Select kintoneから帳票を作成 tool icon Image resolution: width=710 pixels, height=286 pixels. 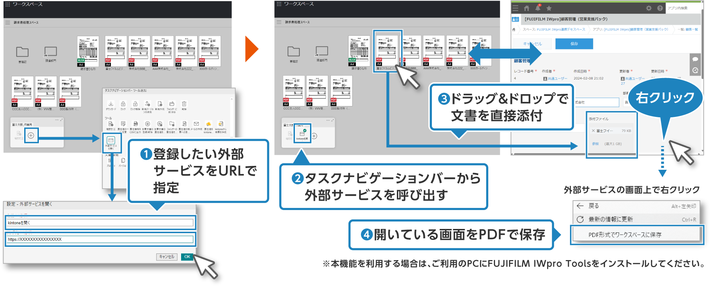pos(221,124)
